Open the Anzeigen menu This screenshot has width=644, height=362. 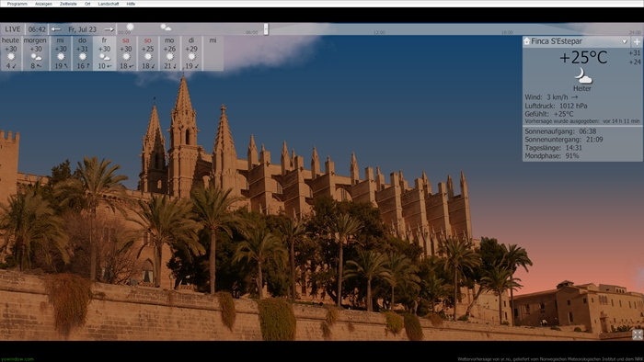point(43,4)
